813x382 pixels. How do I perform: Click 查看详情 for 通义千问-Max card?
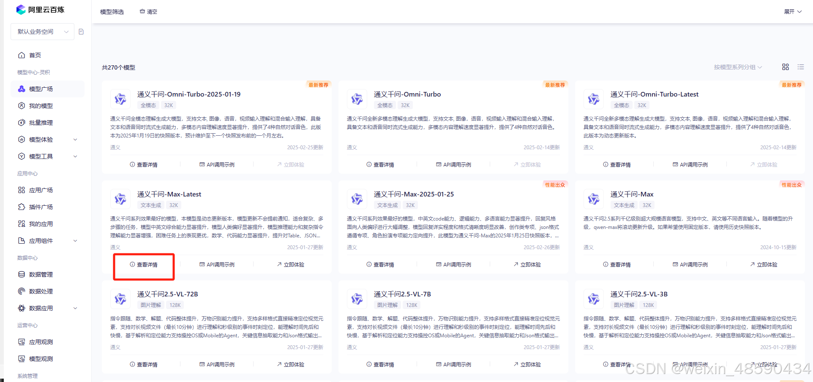pos(617,265)
